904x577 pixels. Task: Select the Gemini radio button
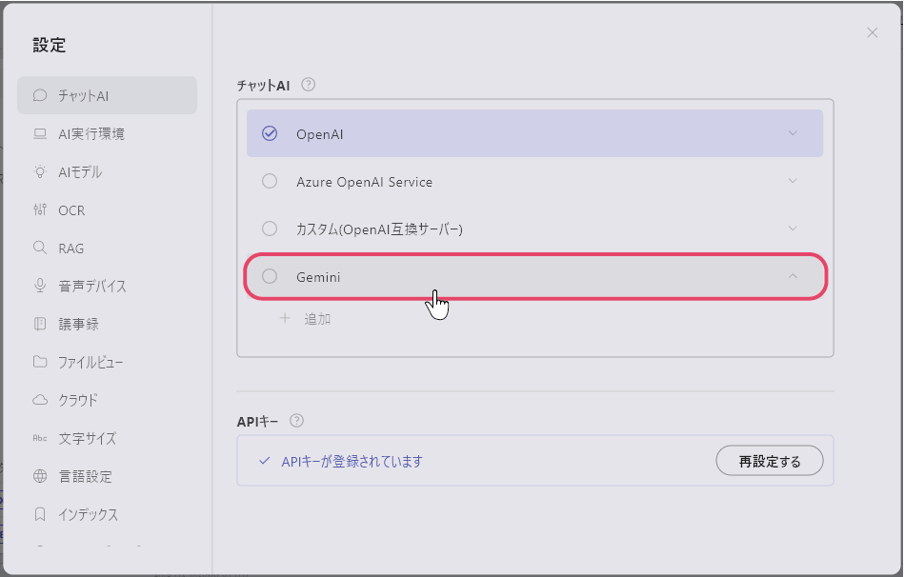[270, 276]
